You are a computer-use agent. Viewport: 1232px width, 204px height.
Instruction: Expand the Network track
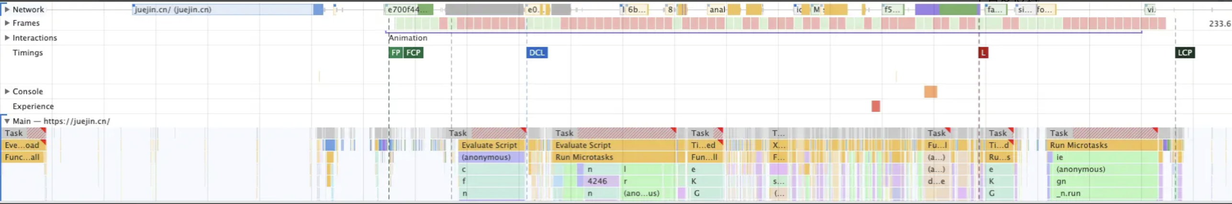click(x=7, y=10)
